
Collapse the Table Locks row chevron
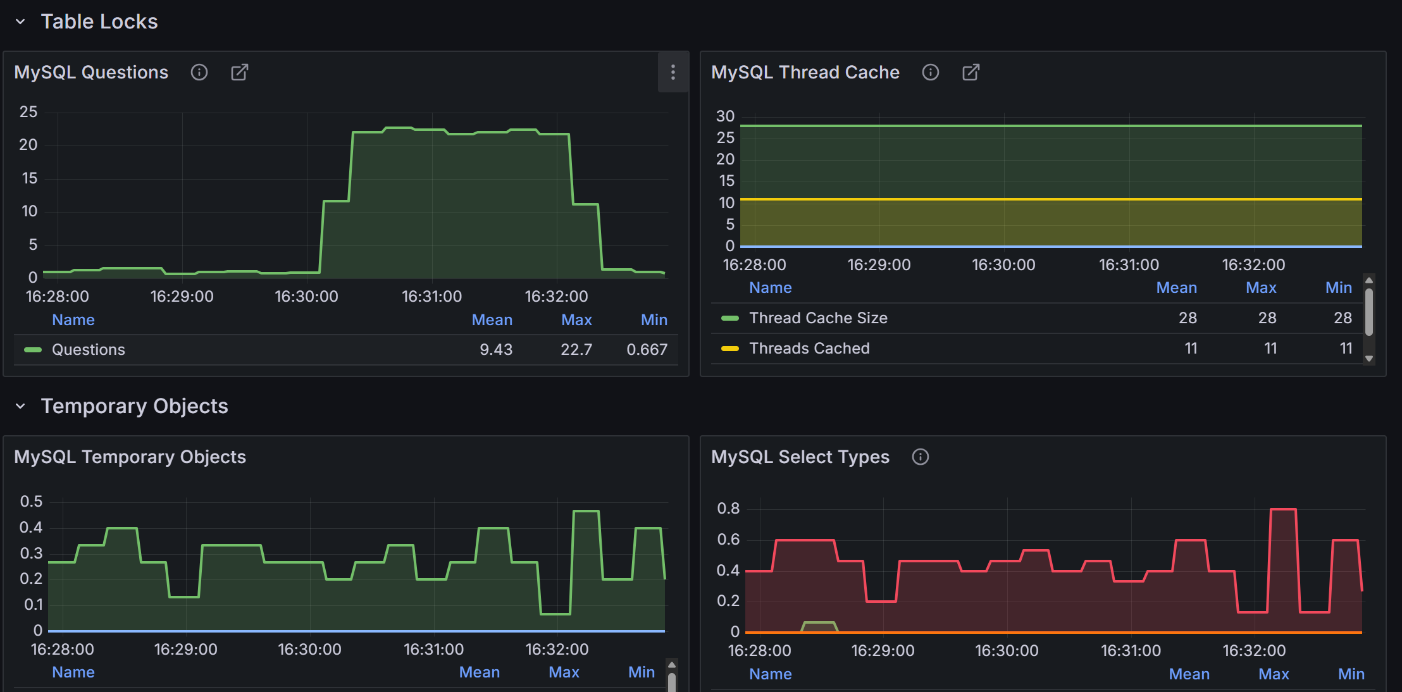[20, 22]
